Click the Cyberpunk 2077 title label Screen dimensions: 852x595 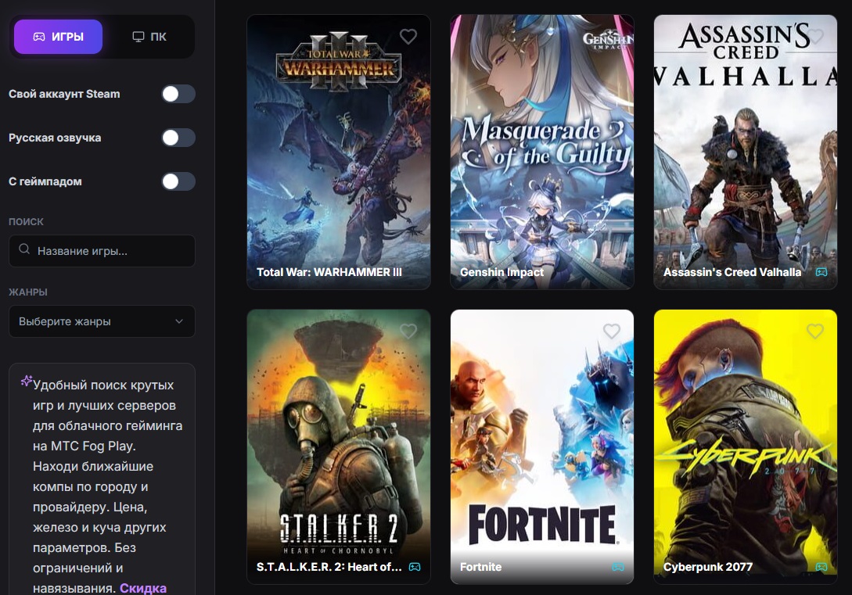707,567
